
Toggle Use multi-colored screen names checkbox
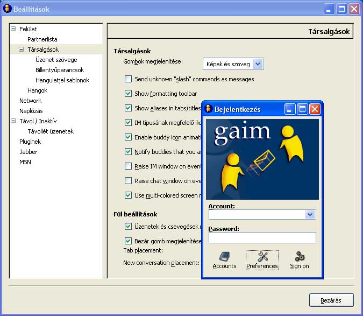click(x=128, y=195)
